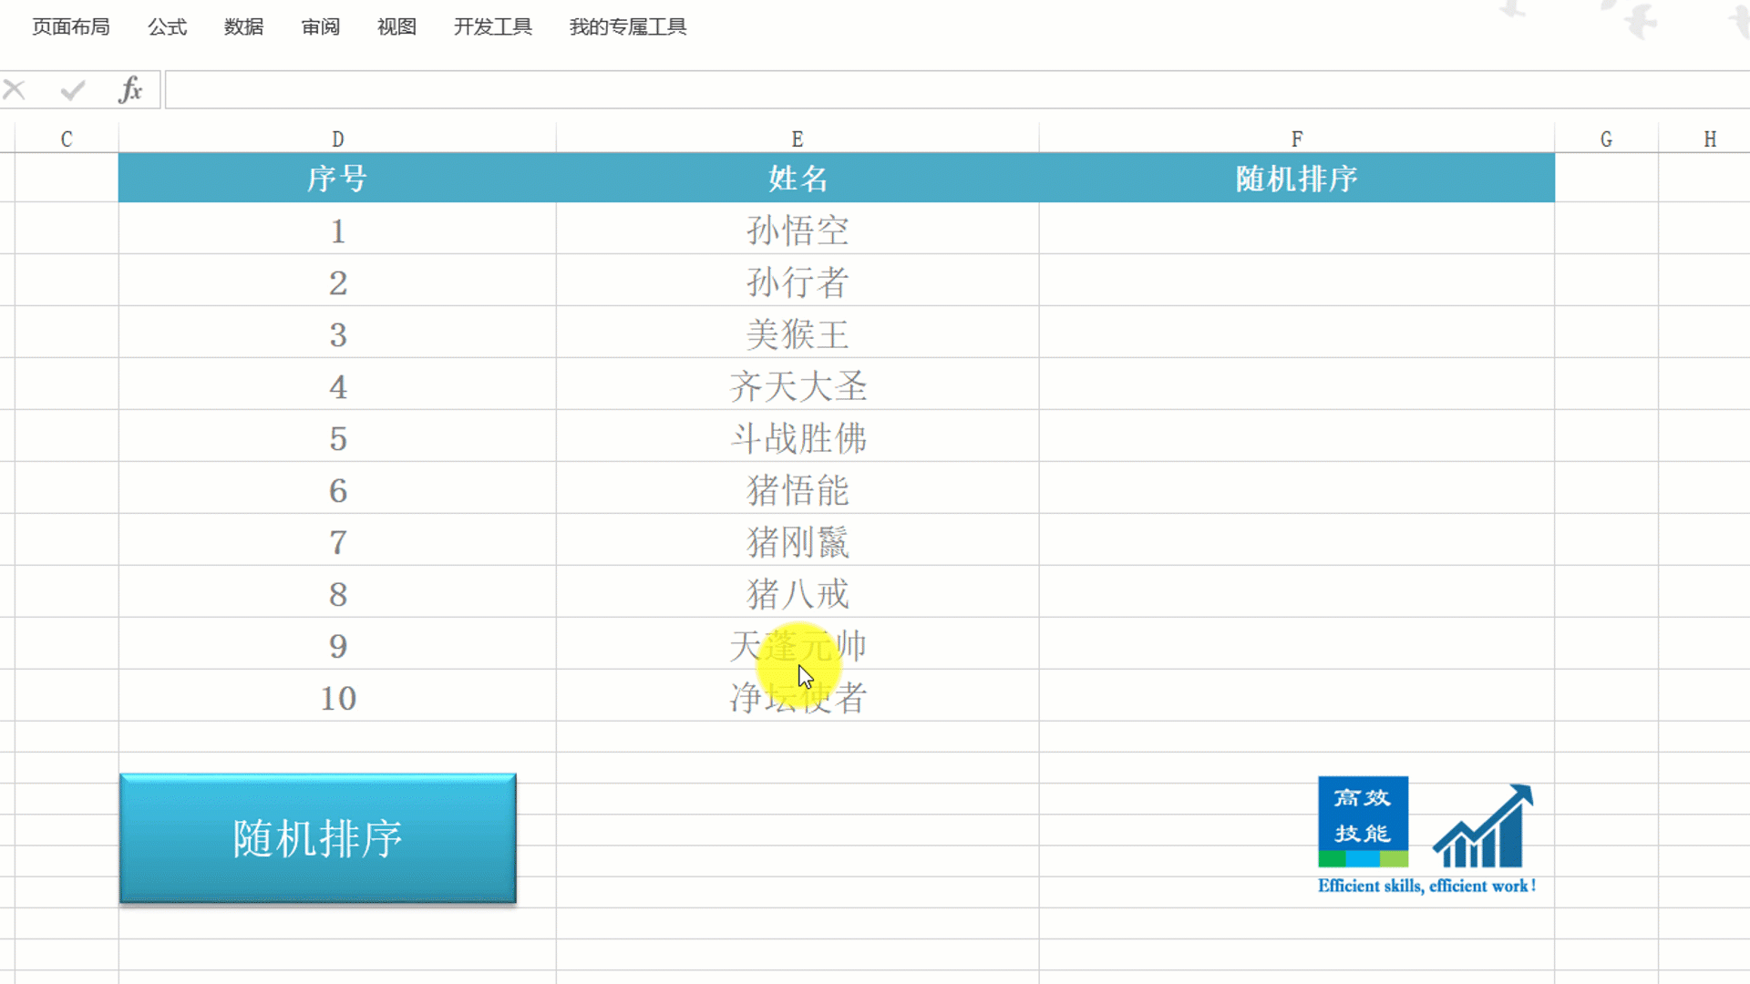The width and height of the screenshot is (1750, 984).
Task: Select serial number cell 10
Action: point(337,697)
